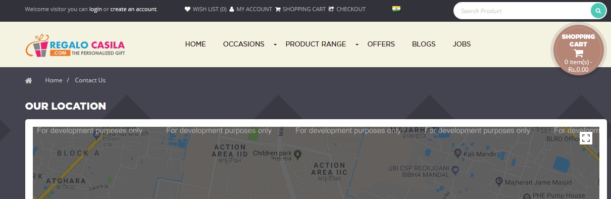
Task: Open the Checkout link in top bar
Action: [347, 9]
